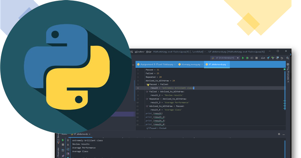The width and height of the screenshot is (301, 158).
Task: Close the IF statements.py editor tab
Action: (x=228, y=64)
